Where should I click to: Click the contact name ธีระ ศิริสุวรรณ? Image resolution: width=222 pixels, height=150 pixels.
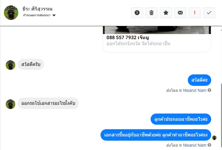click(x=37, y=9)
